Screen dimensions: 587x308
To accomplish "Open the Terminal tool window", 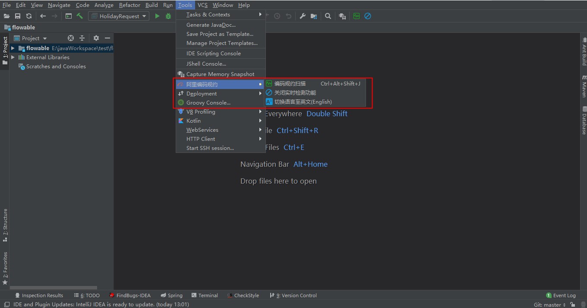I will click(x=204, y=295).
